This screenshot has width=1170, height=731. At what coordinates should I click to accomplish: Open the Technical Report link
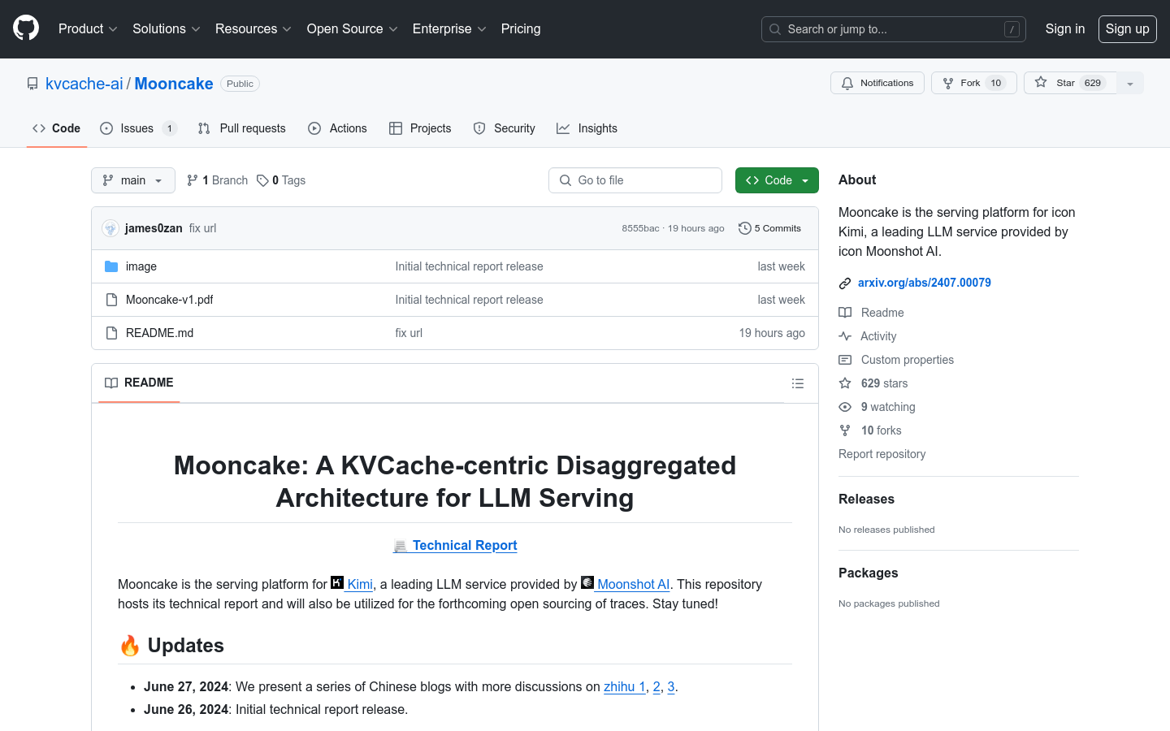click(x=455, y=546)
